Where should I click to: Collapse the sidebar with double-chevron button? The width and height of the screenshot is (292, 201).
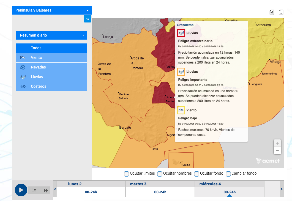coord(88,19)
